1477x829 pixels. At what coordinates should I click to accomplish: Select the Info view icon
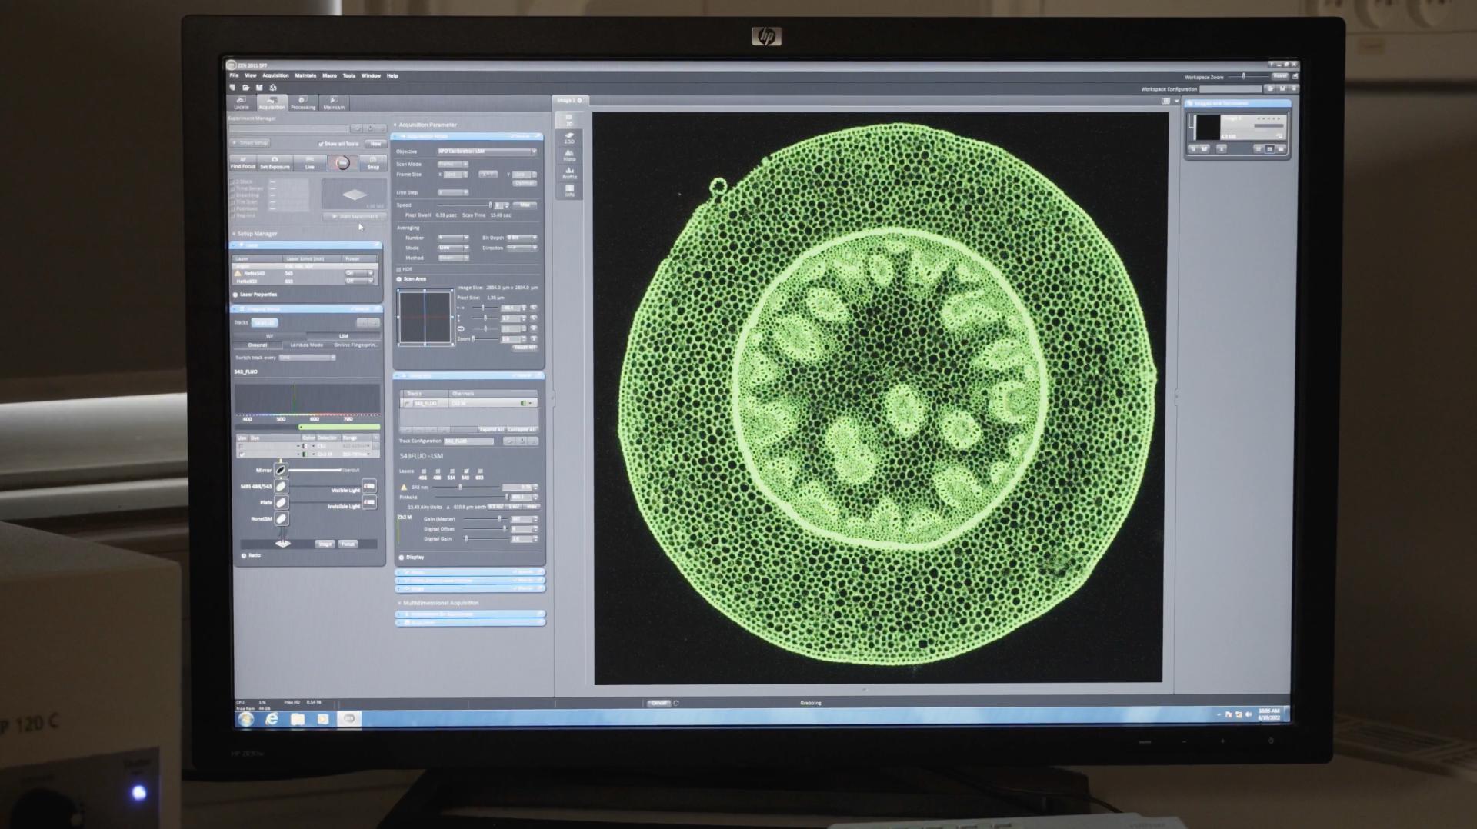pyautogui.click(x=569, y=191)
